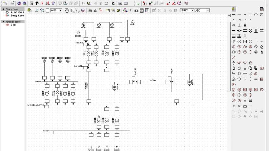Click the Calculate Load Flow icon

click(37, 3)
